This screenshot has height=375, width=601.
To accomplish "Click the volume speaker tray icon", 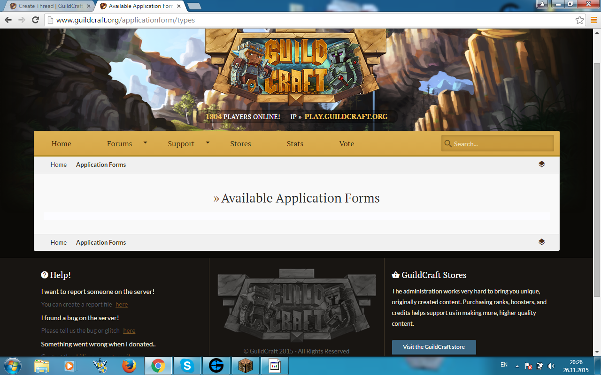I will click(x=551, y=366).
